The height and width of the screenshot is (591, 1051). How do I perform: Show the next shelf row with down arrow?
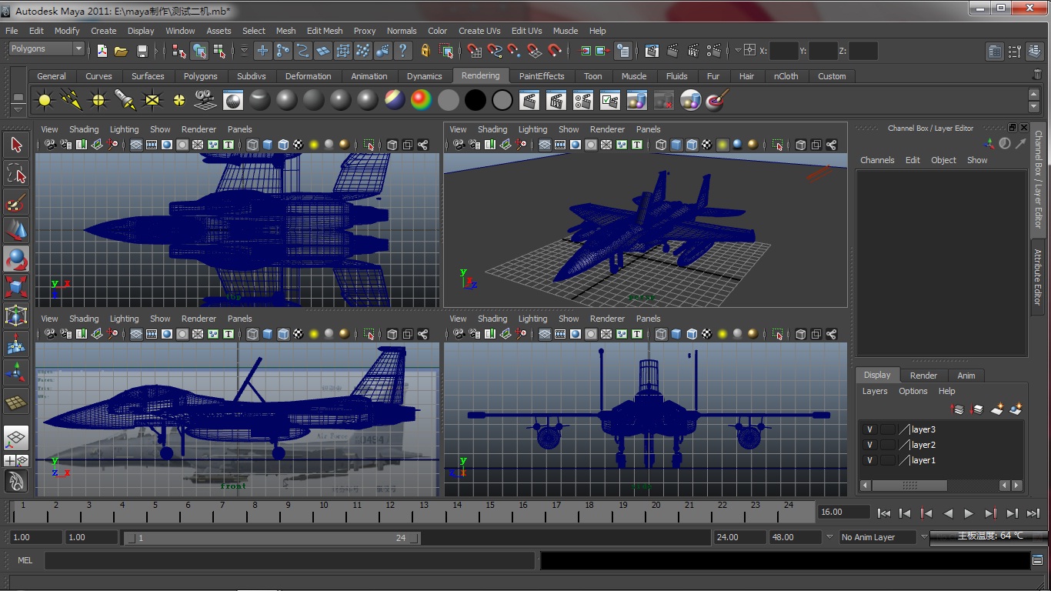tap(1034, 107)
